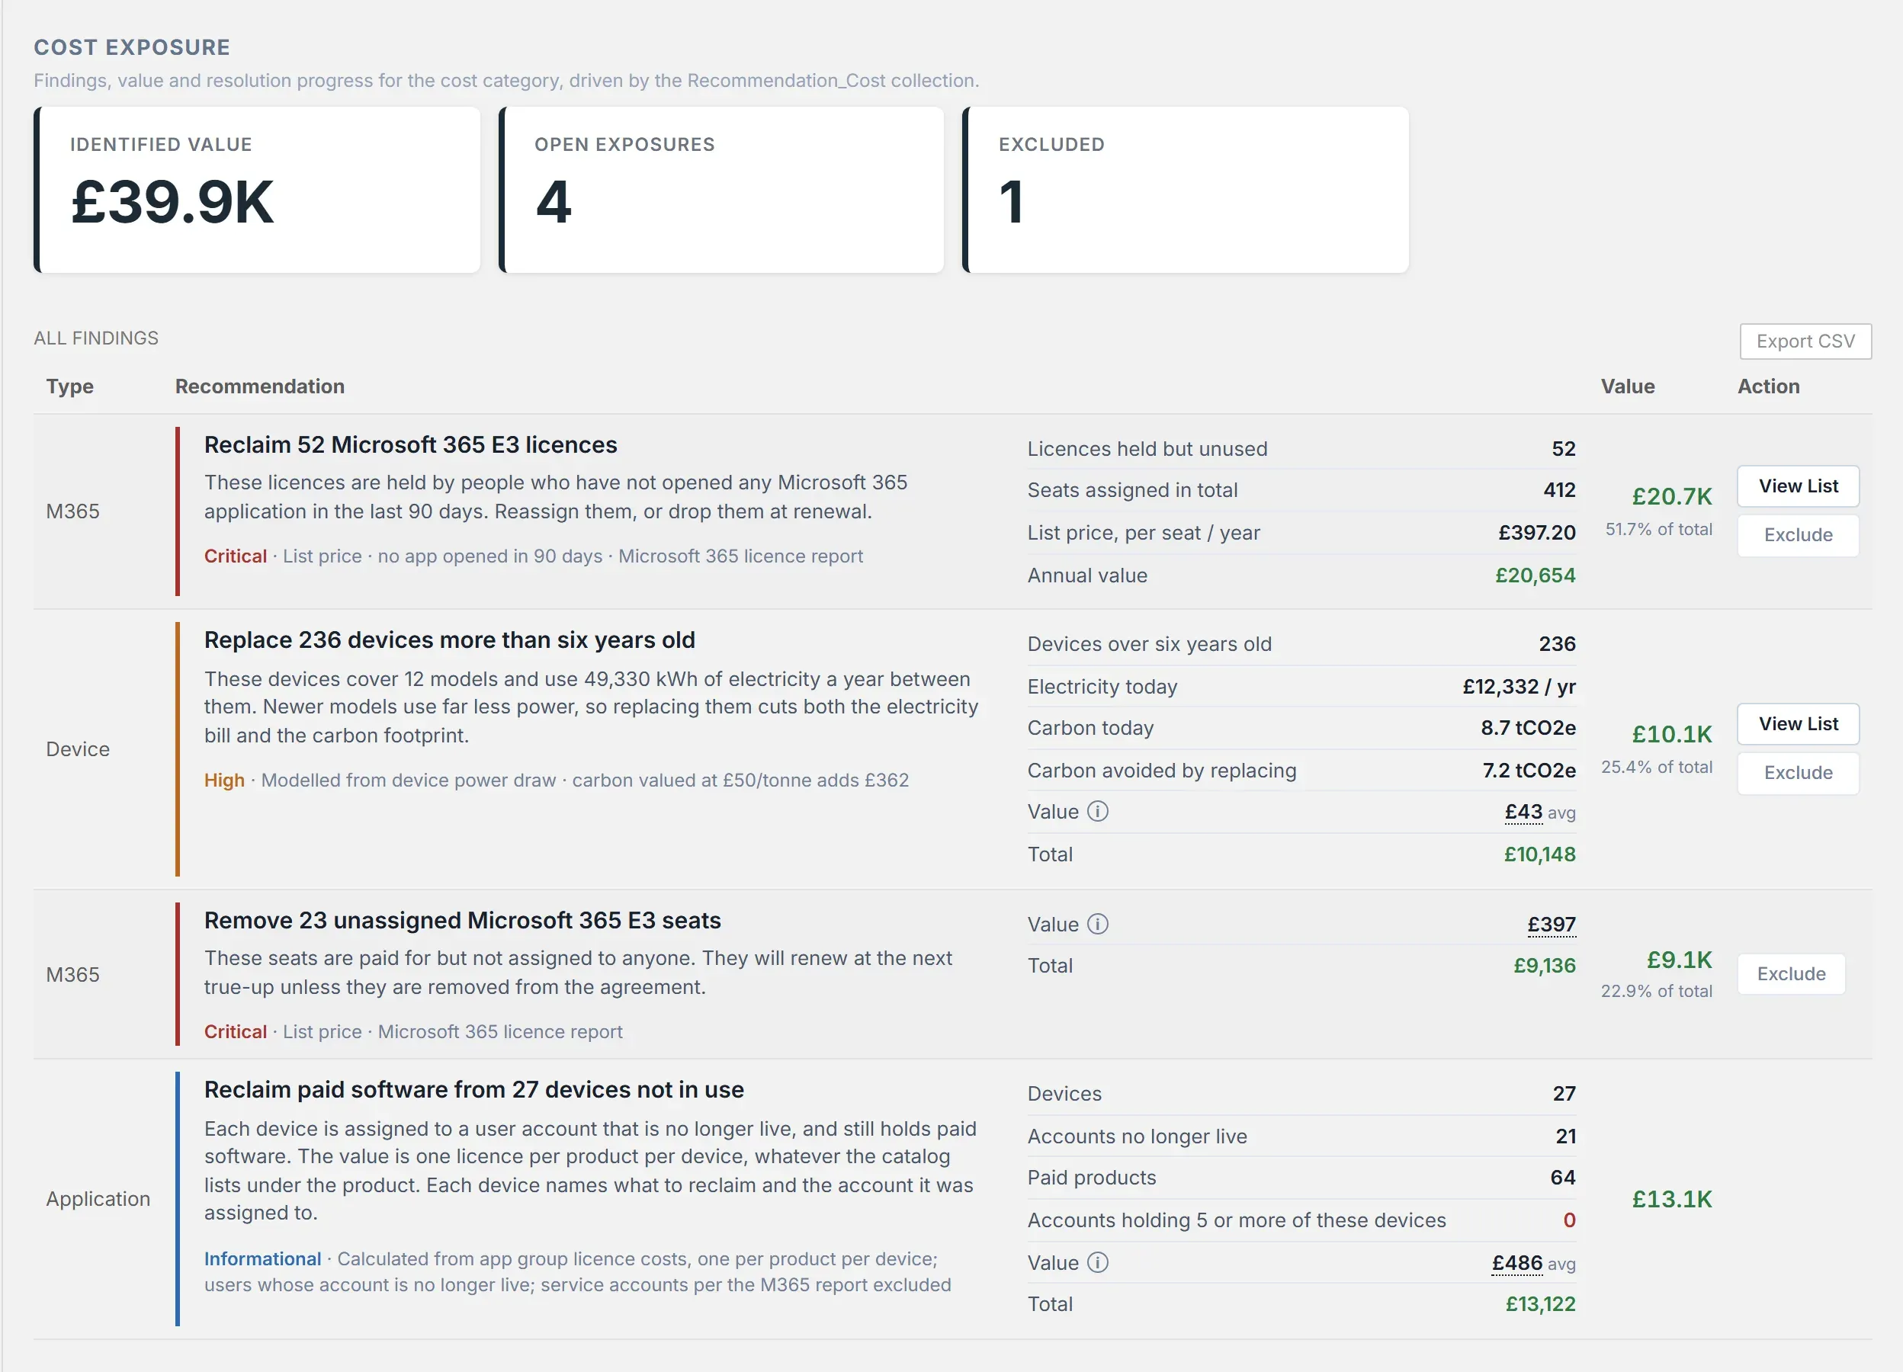Exclude the Reclaim 52 licences finding
This screenshot has width=1903, height=1372.
pos(1797,535)
